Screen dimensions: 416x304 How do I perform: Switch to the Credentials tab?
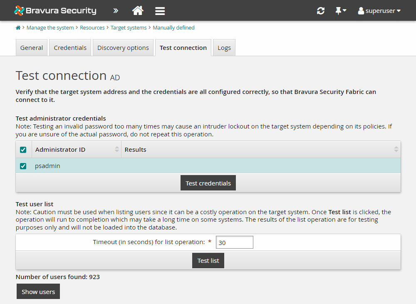click(70, 47)
